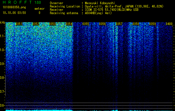
Task: Click the ICOM IC-575 53.7492 MHz receiver text
Action: (x=112, y=10)
